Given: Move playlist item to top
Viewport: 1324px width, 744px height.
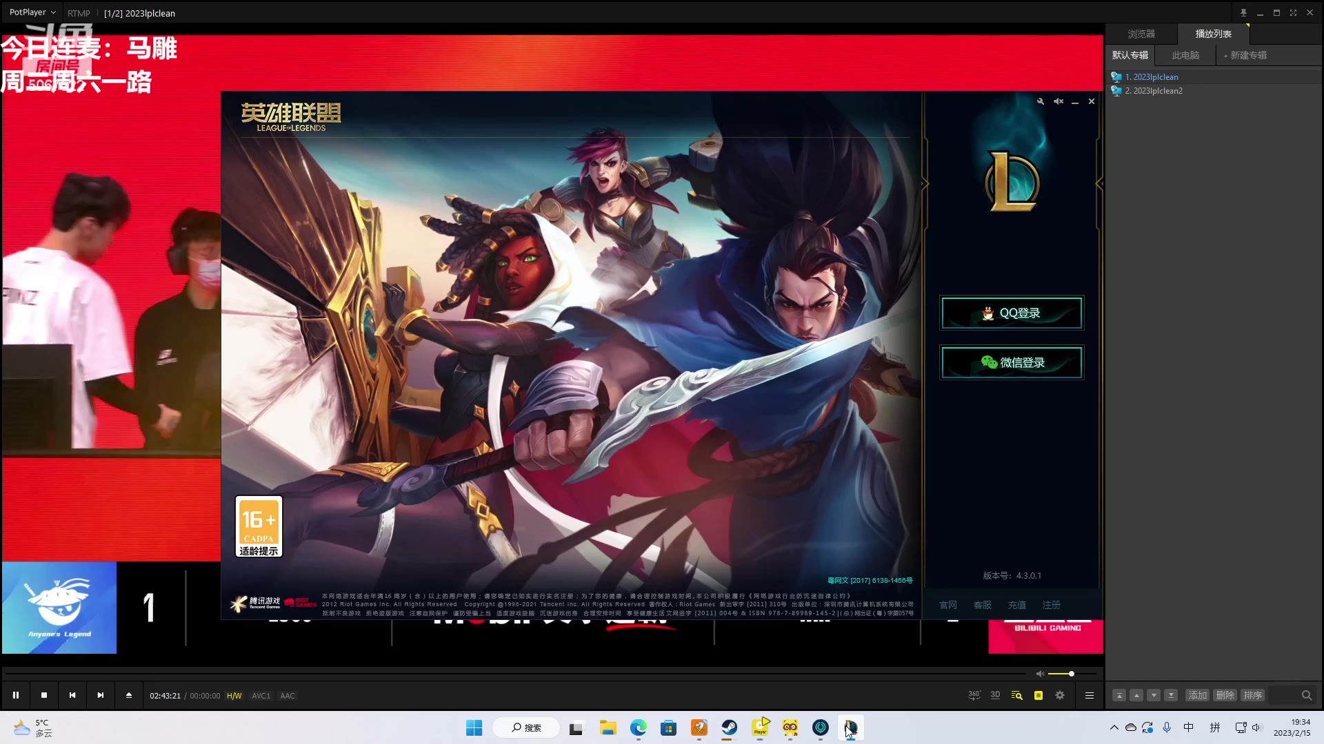Looking at the screenshot, I should [1119, 695].
